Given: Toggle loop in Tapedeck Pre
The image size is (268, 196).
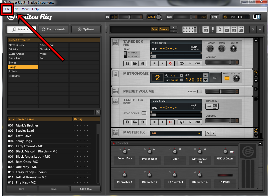Looking at the screenshot, I should (182, 64).
